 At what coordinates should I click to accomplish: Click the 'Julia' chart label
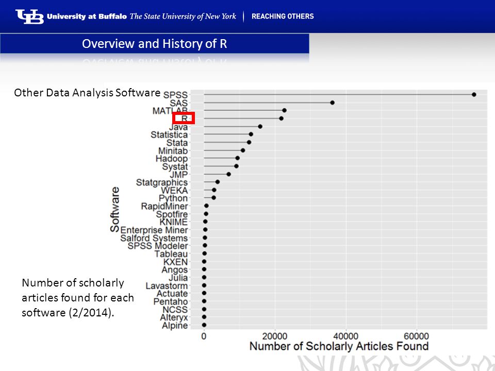178,278
